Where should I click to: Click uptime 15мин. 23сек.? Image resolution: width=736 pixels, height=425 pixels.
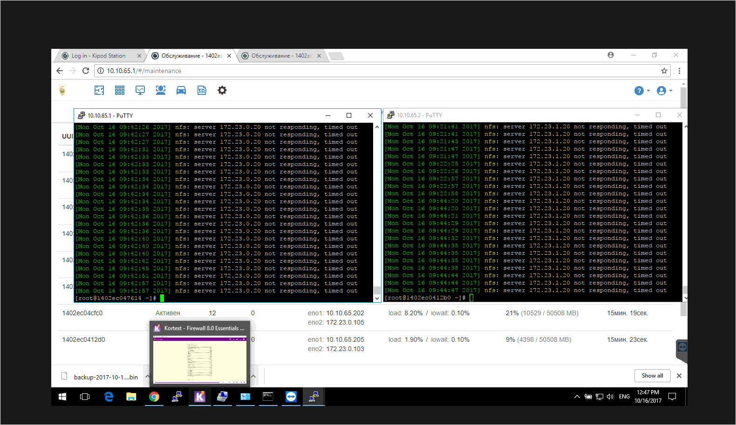coord(627,339)
